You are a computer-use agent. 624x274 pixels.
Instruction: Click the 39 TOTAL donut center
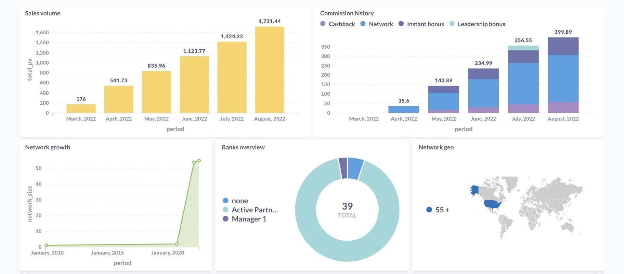(x=347, y=210)
